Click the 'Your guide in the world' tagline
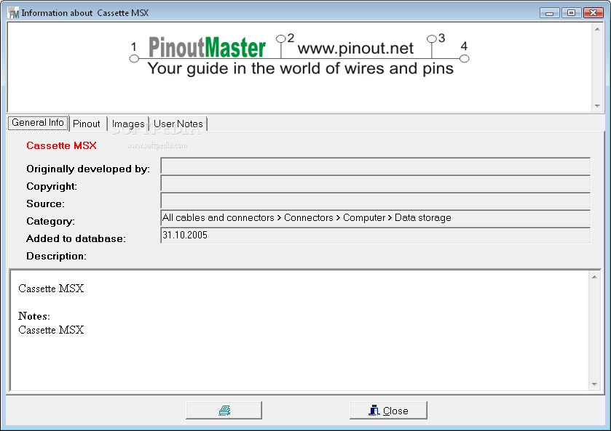The width and height of the screenshot is (611, 431). 300,68
